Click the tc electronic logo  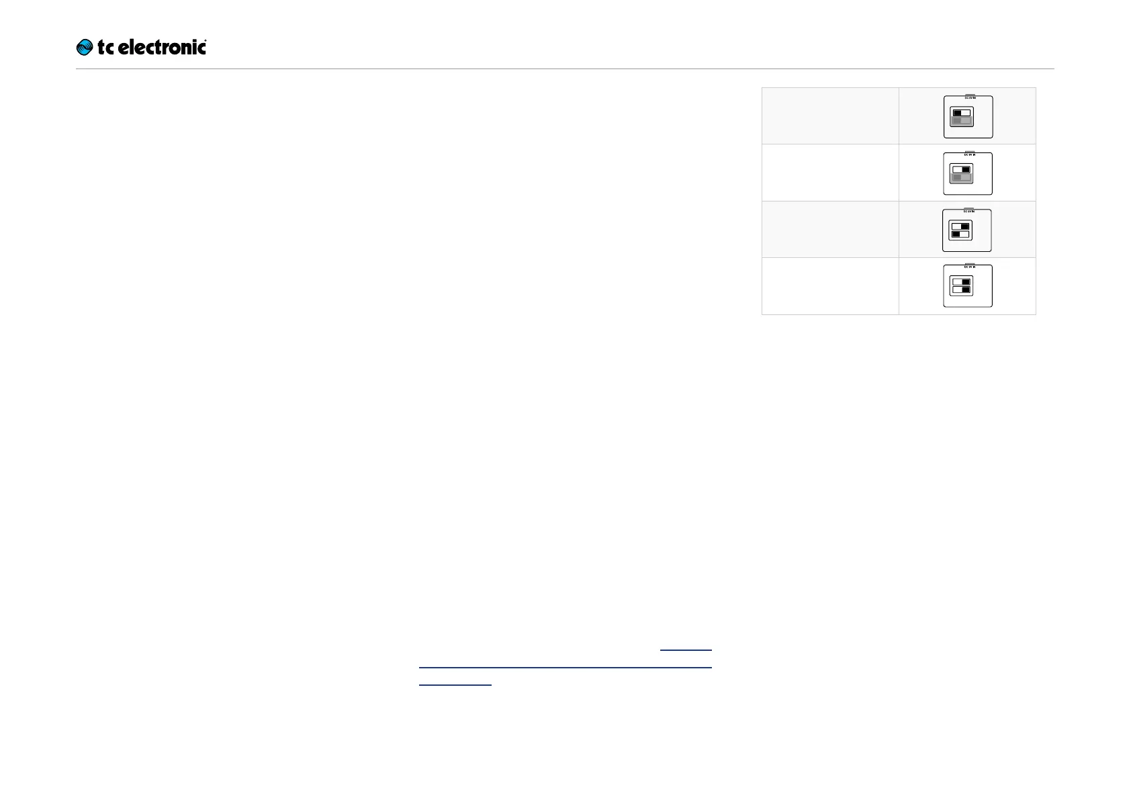[x=141, y=47]
